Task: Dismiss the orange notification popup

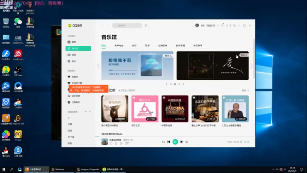Action: (106, 87)
